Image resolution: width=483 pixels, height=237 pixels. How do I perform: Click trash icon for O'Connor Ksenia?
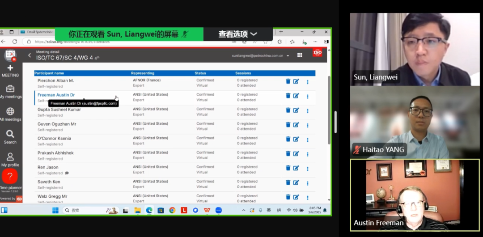[x=288, y=139]
